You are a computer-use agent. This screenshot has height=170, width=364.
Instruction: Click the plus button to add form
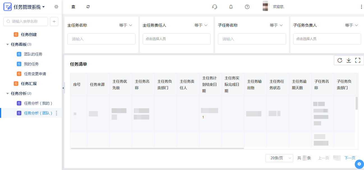[x=54, y=21]
